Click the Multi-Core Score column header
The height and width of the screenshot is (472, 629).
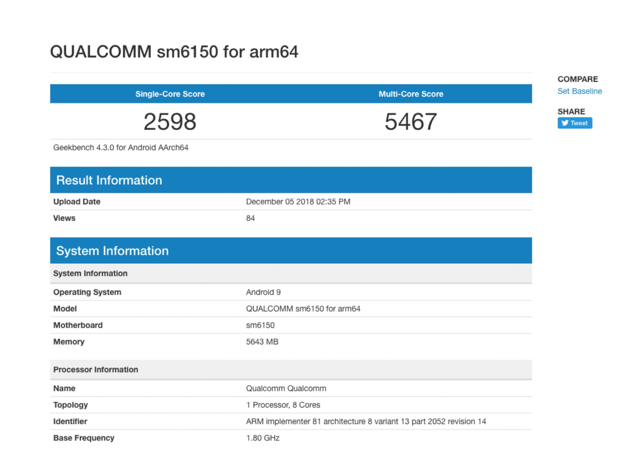pos(411,94)
